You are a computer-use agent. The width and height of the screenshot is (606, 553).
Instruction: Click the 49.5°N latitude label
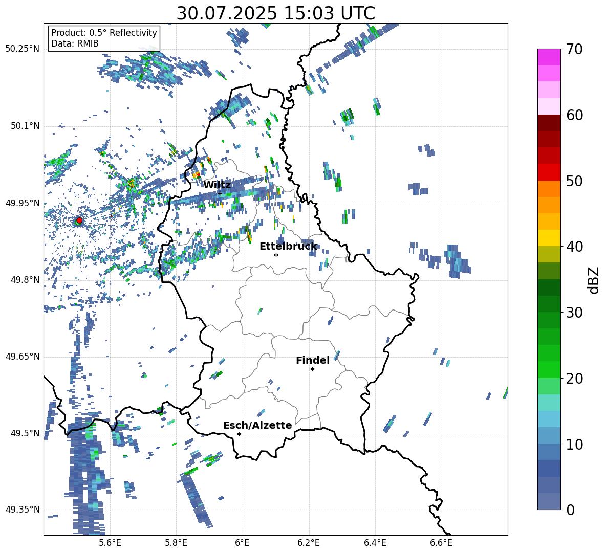click(25, 433)
